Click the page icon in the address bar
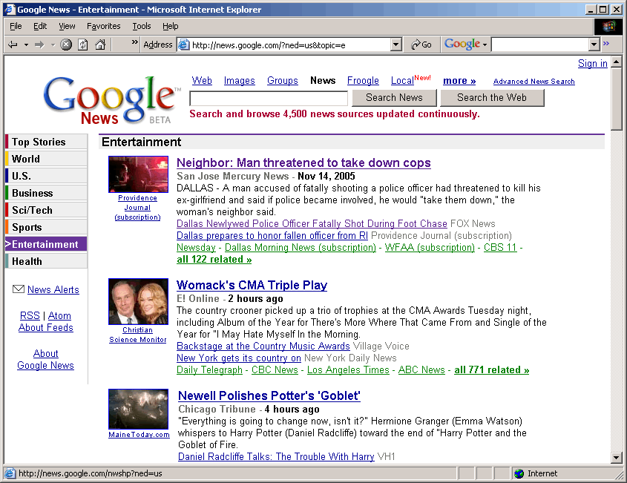The width and height of the screenshot is (627, 483). click(x=183, y=45)
